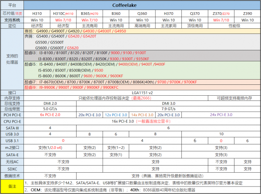Click the B365/H270 chipset cell
Screen dimensions: 261x194
coord(90,13)
